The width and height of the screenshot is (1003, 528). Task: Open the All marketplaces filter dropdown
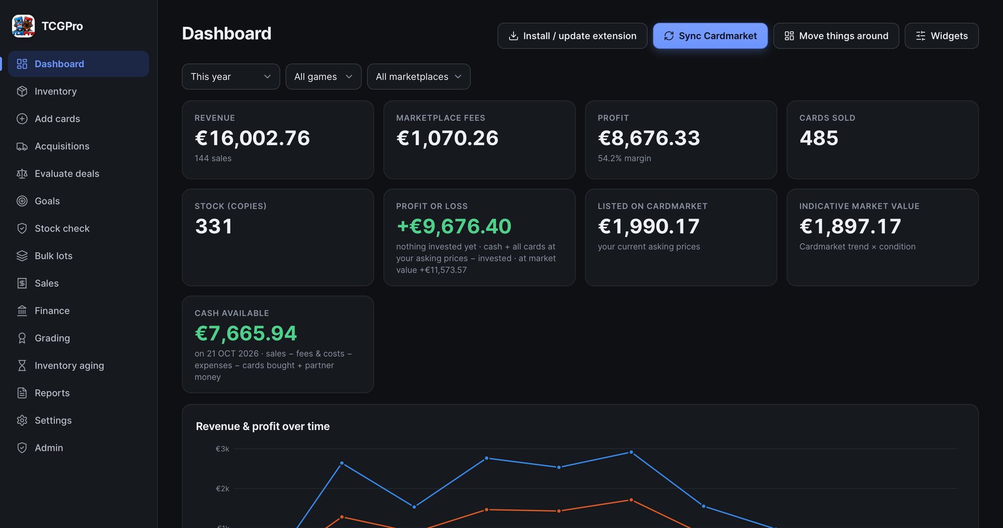[418, 76]
